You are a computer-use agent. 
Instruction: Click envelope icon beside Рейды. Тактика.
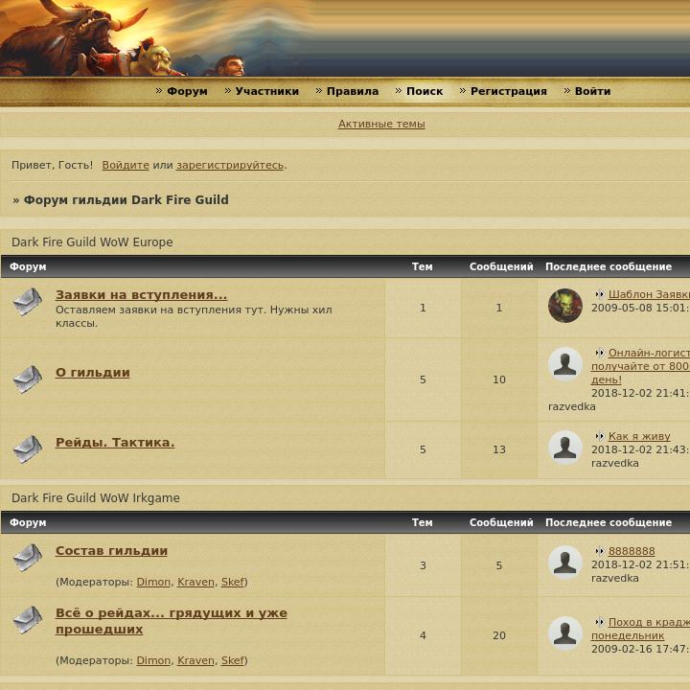[x=27, y=448]
